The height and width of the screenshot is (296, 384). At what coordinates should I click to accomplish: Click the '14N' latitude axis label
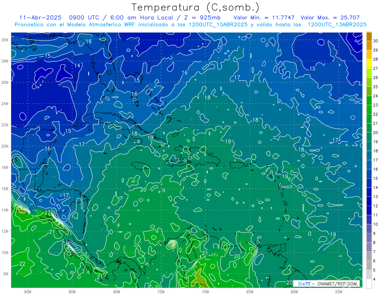(5, 210)
